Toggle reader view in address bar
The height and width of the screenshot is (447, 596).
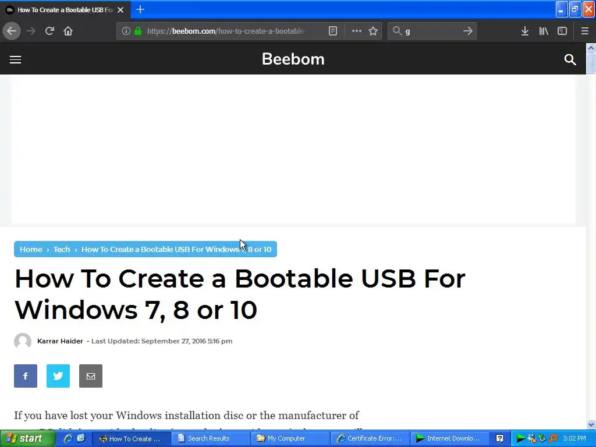tap(332, 31)
